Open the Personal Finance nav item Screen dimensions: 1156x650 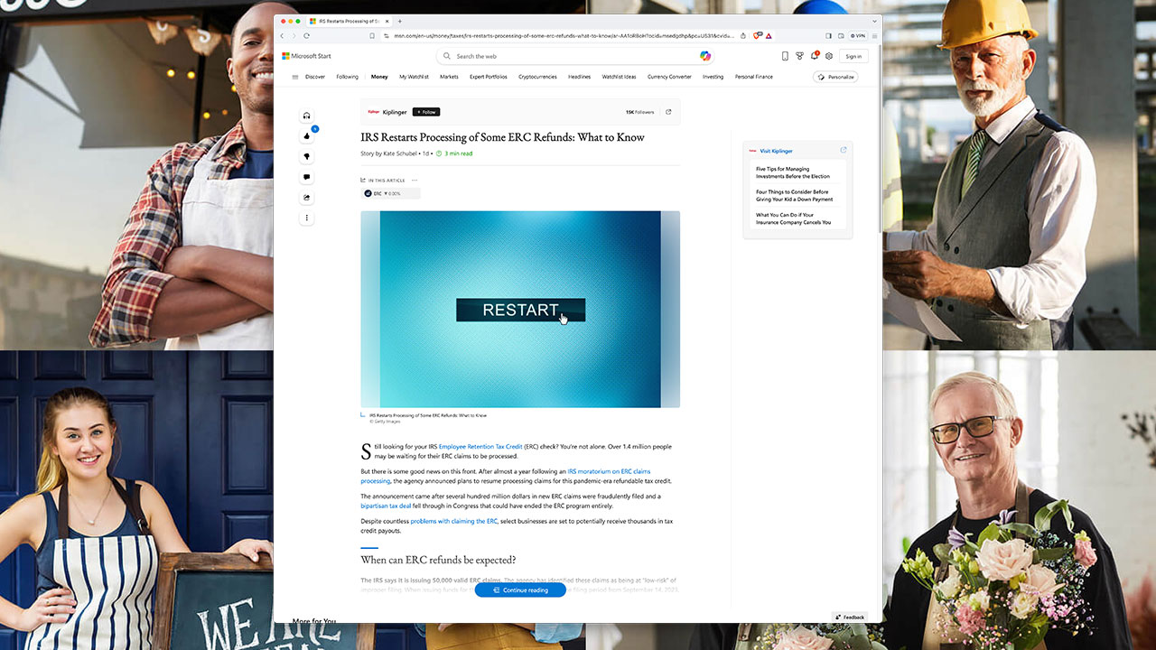[x=754, y=77]
